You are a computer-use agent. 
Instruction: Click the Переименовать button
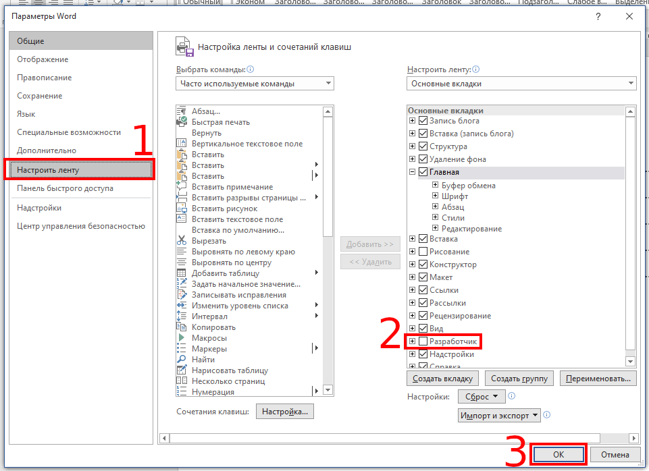point(598,379)
